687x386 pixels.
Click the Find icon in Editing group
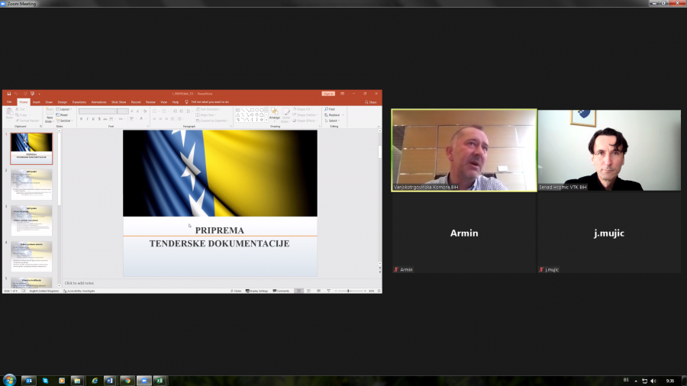329,109
